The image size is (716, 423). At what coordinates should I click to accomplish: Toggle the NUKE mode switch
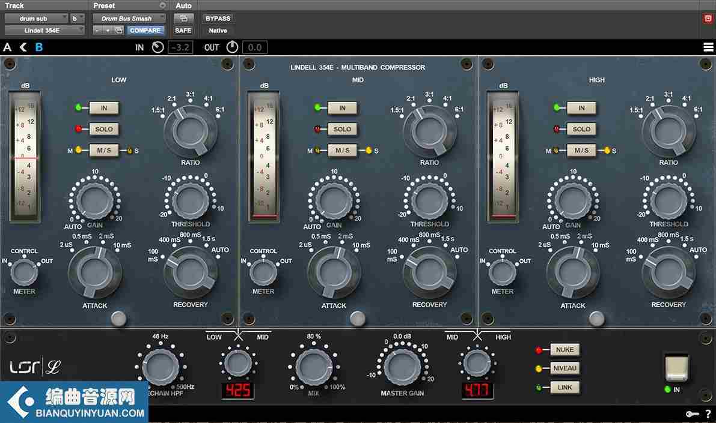tap(565, 350)
